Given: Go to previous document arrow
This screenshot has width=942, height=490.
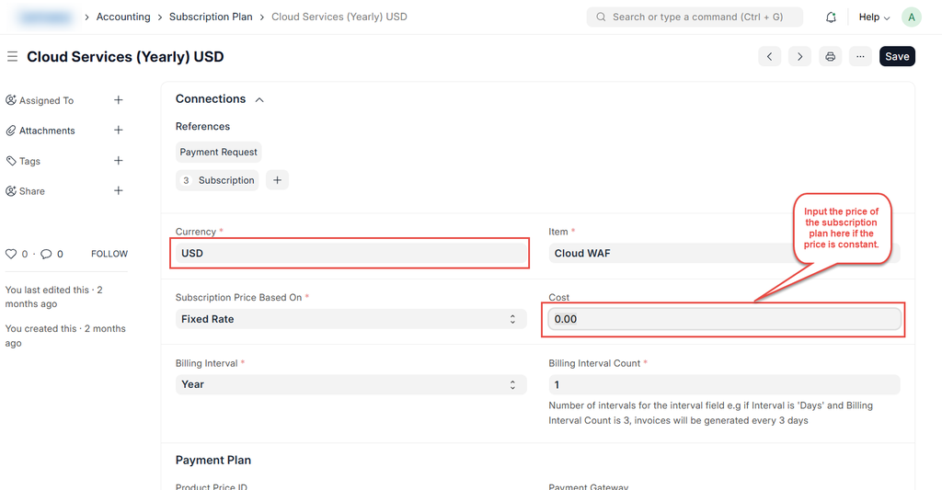Looking at the screenshot, I should tap(770, 57).
